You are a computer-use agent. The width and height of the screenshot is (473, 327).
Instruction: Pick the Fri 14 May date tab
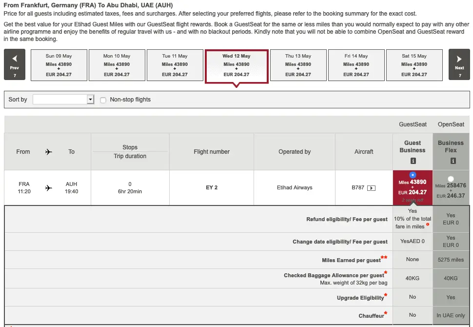[x=356, y=65]
